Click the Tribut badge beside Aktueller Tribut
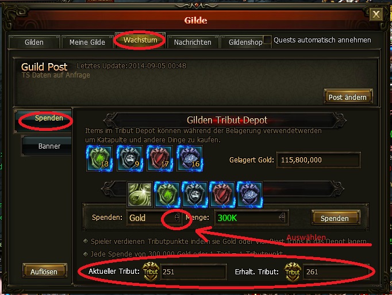 pyautogui.click(x=151, y=271)
